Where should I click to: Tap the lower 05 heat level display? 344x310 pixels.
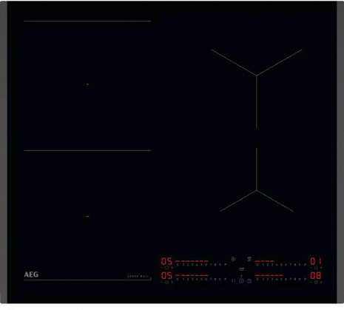[166, 275]
